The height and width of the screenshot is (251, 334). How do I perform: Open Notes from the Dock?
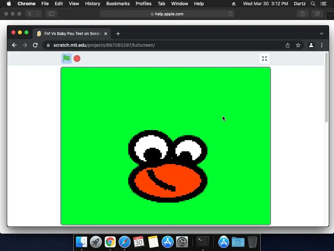[x=153, y=242]
